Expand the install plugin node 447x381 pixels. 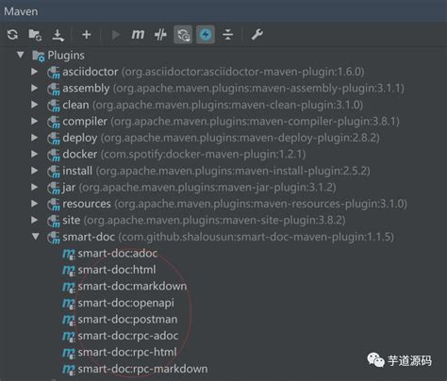(x=35, y=171)
